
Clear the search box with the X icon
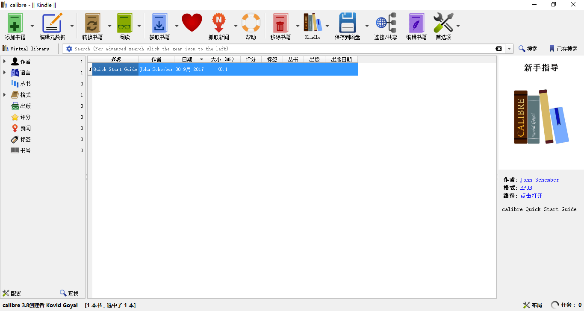tap(498, 49)
